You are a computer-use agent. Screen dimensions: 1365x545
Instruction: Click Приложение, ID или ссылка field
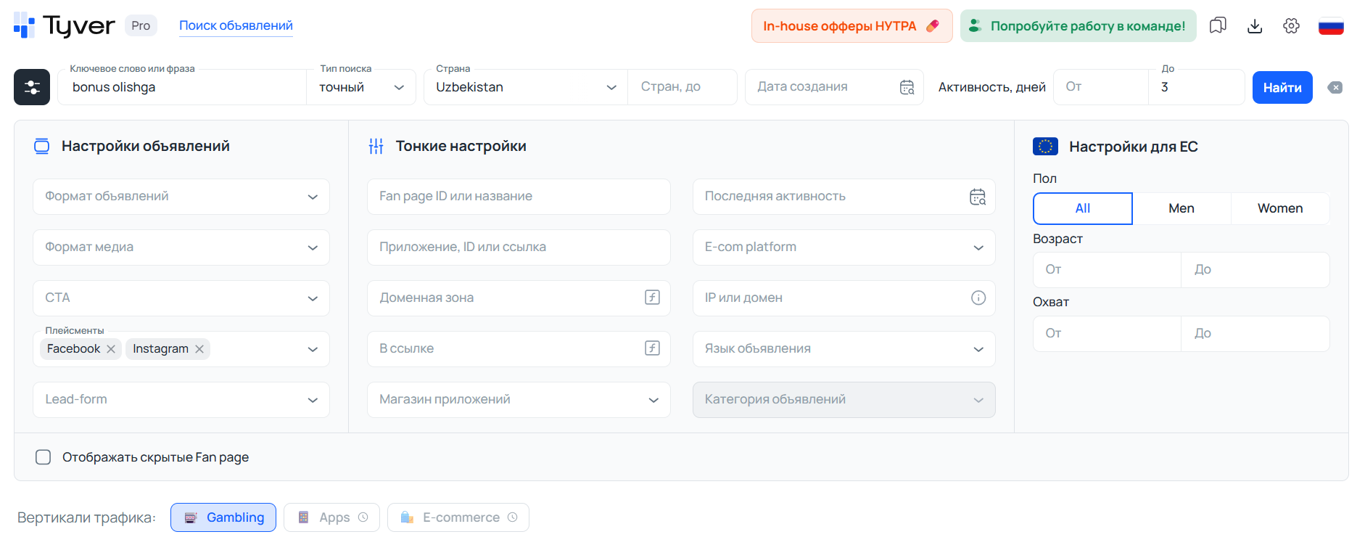click(519, 247)
